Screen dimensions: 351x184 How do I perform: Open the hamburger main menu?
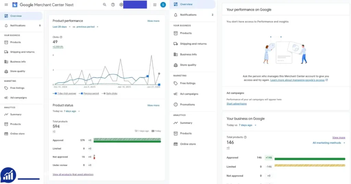click(6, 5)
